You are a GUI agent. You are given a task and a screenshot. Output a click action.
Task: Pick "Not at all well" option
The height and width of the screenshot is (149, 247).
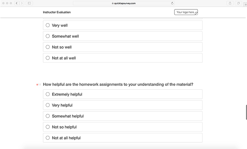coord(123,58)
